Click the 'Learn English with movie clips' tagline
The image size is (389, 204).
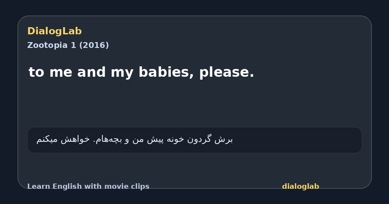click(88, 187)
